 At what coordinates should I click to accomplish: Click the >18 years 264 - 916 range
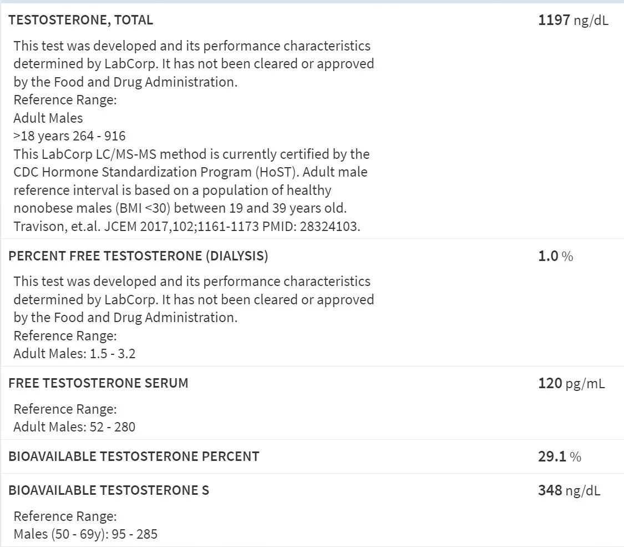click(x=70, y=136)
